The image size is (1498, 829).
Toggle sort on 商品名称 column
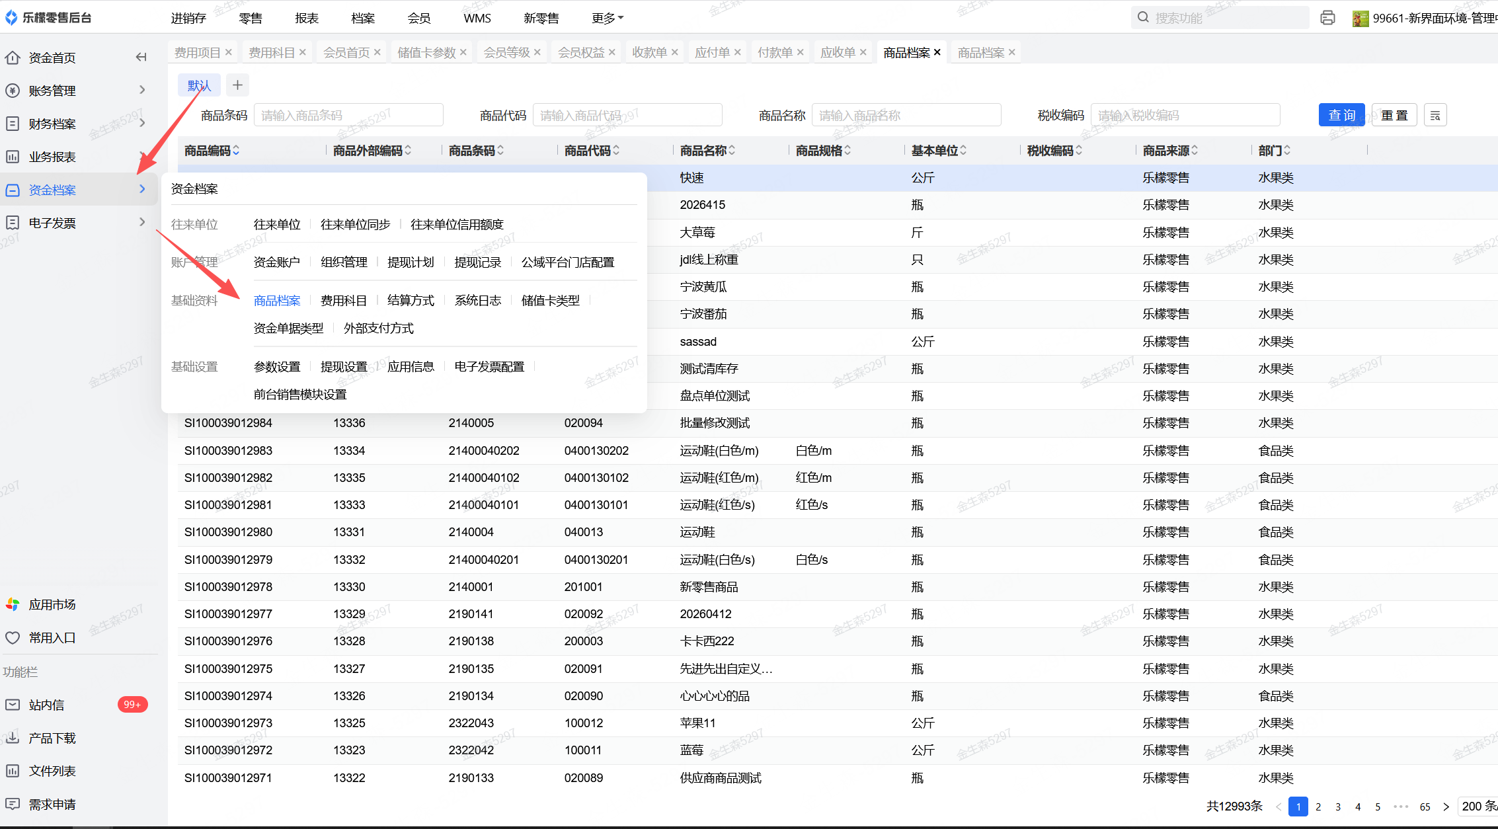[732, 151]
